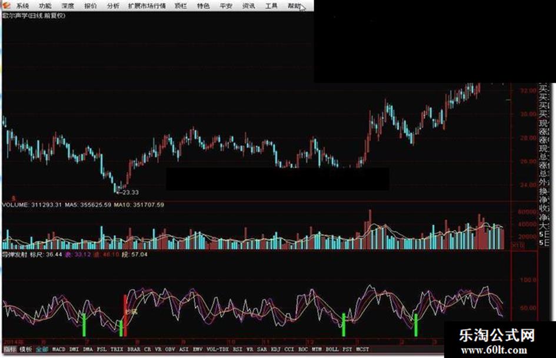Open the 工具 menu
556x358 pixels.
271,6
